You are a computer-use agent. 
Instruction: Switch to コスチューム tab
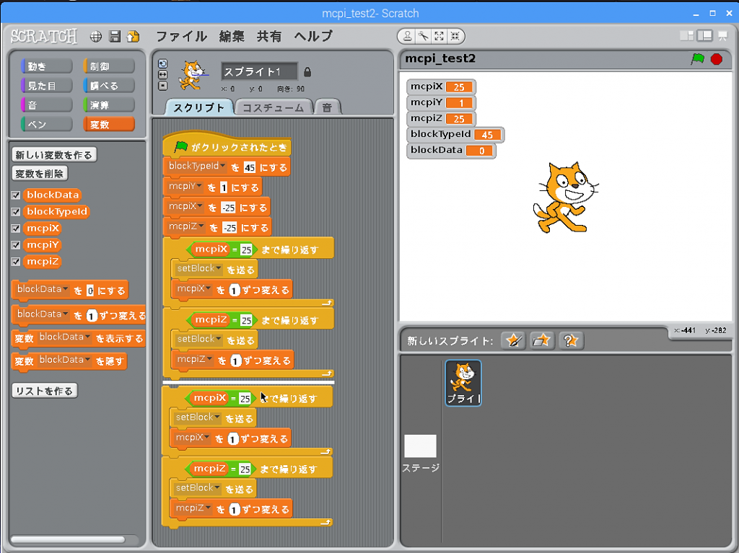[x=274, y=107]
